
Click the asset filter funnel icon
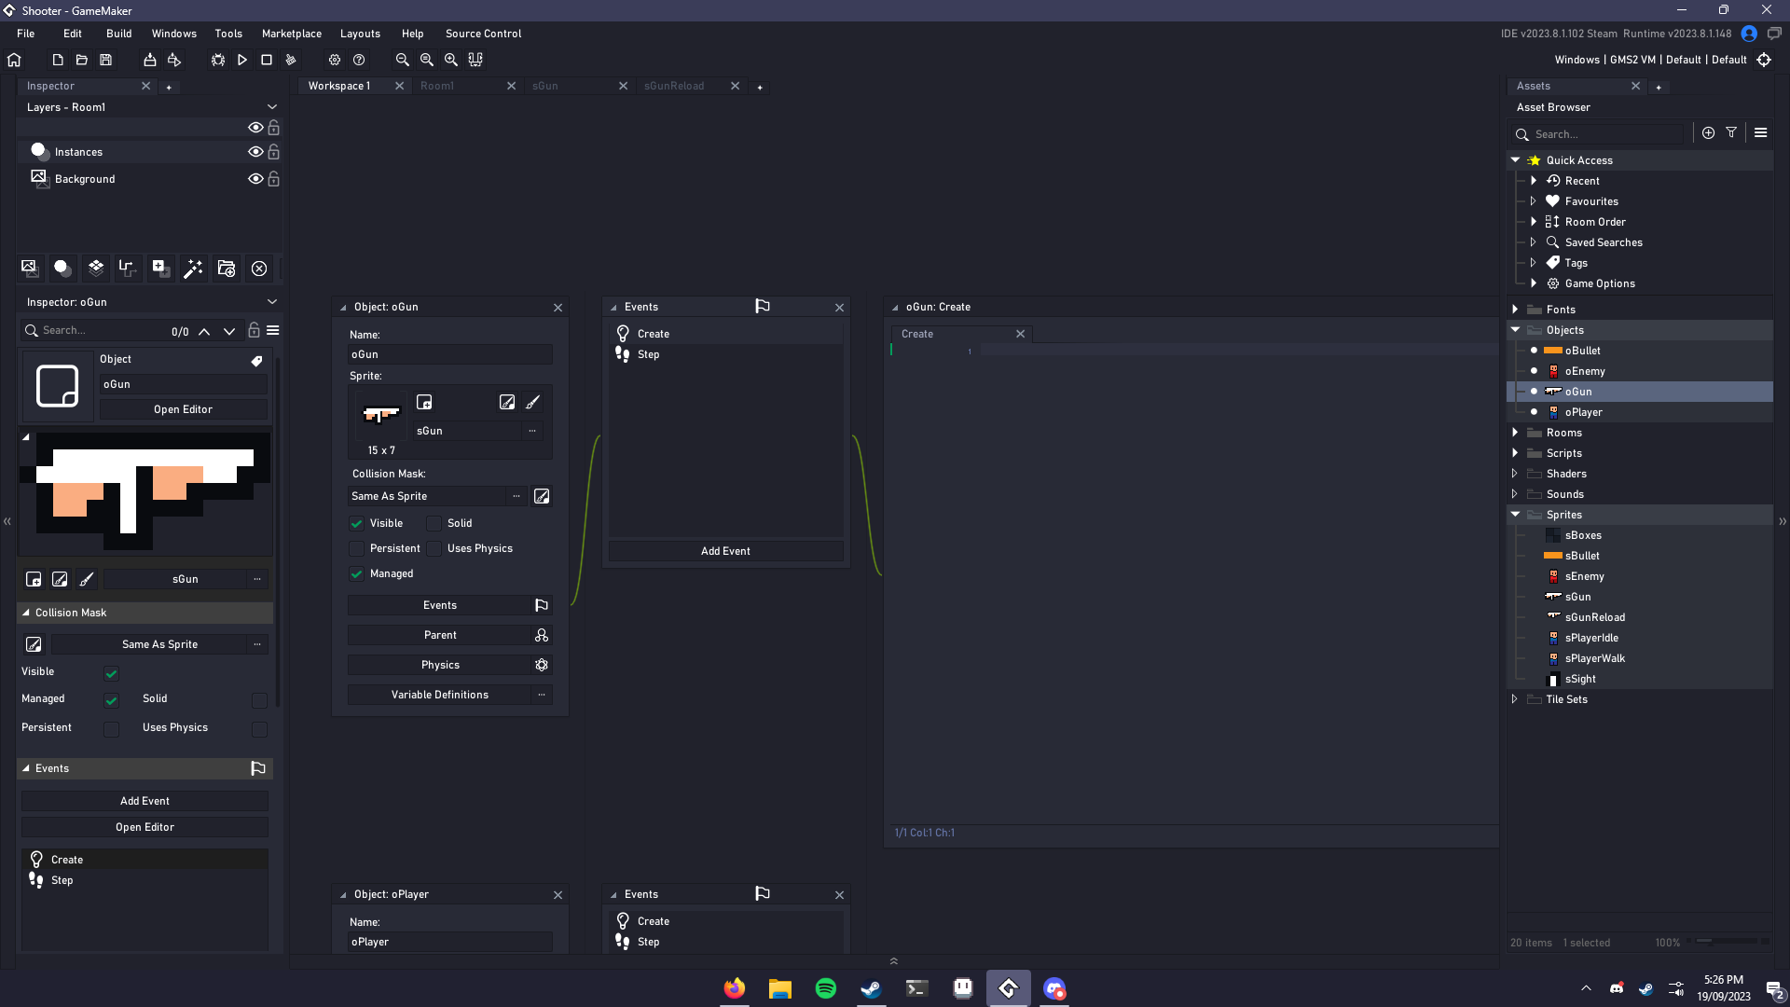click(x=1731, y=133)
